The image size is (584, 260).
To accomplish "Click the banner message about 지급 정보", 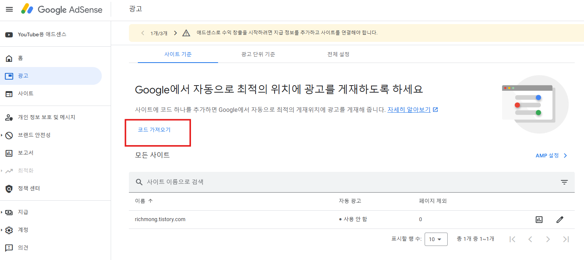I will [x=287, y=33].
